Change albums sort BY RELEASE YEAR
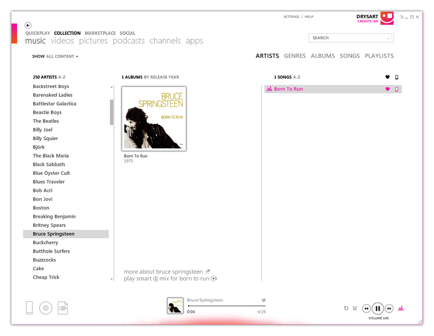The height and width of the screenshot is (336, 434). pos(161,77)
